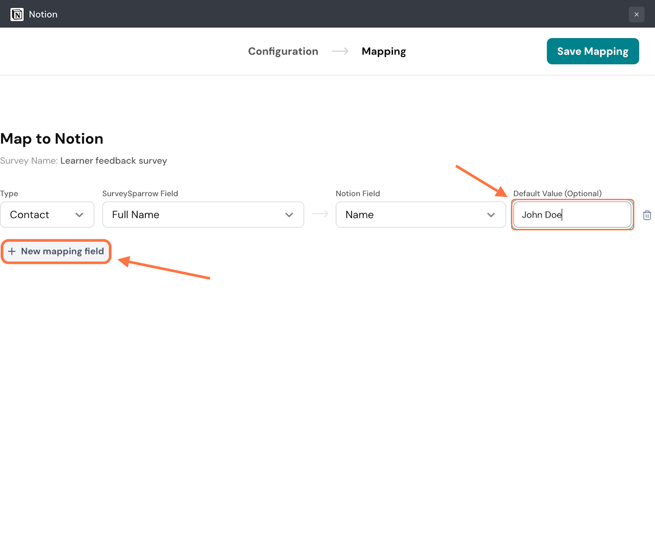This screenshot has width=655, height=542.
Task: Click the arrow between Configuration and Mapping
Action: click(340, 51)
